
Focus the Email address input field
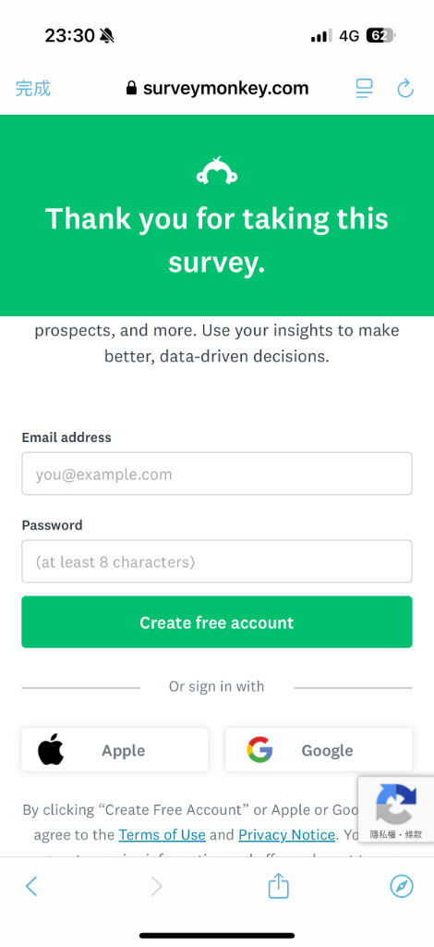coord(217,473)
